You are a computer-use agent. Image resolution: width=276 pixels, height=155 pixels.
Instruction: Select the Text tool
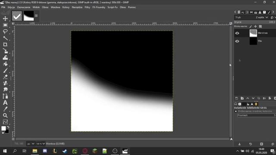[x=5, y=102]
